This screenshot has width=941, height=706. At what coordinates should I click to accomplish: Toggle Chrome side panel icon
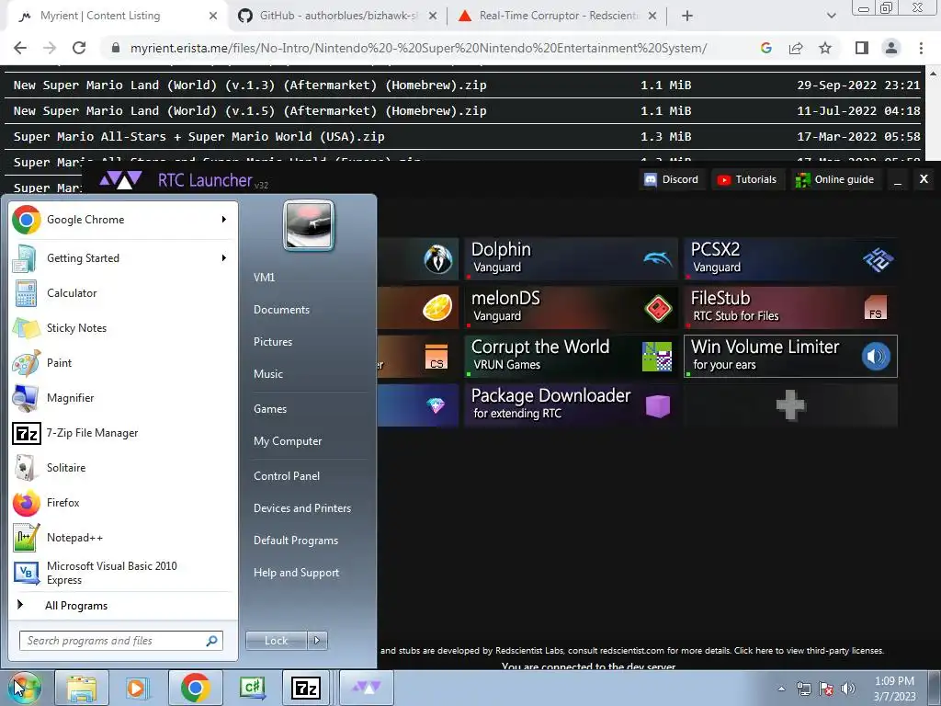coord(862,48)
